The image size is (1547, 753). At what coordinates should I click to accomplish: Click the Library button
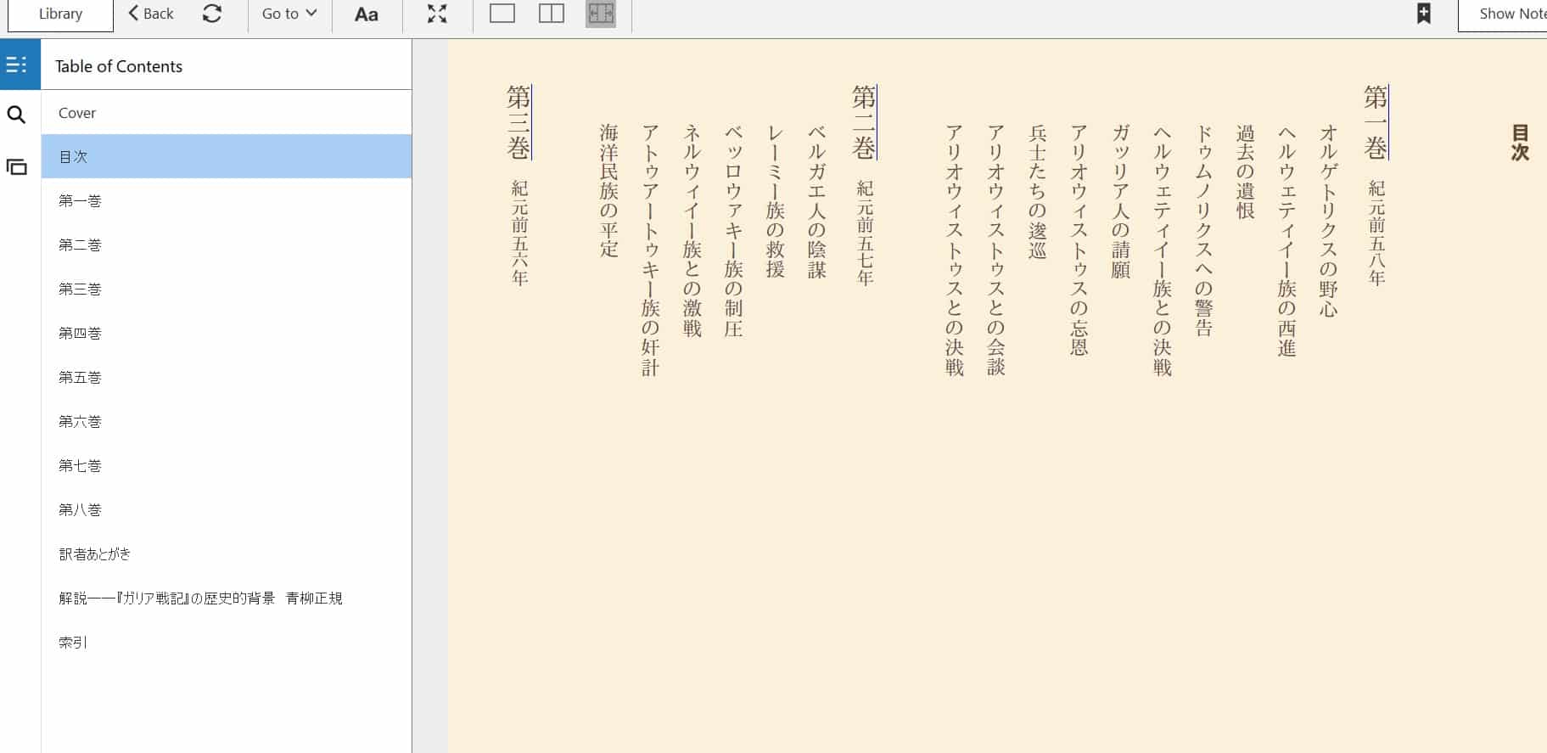60,14
